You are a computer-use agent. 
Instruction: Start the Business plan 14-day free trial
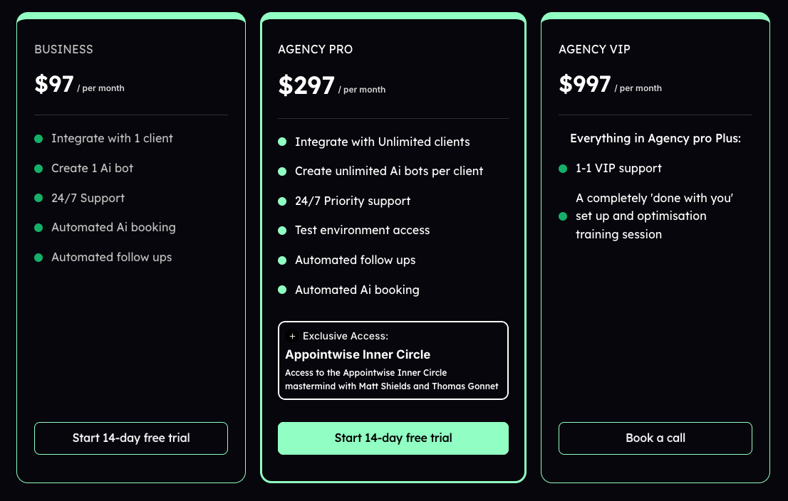[131, 438]
